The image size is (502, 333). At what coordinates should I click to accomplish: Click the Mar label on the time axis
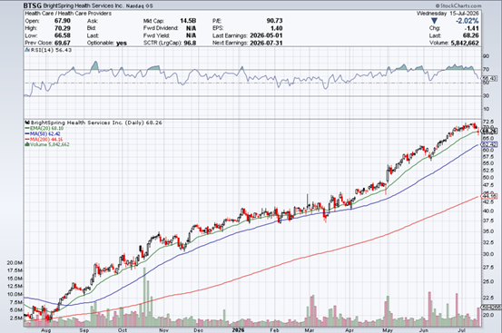[x=310, y=329]
